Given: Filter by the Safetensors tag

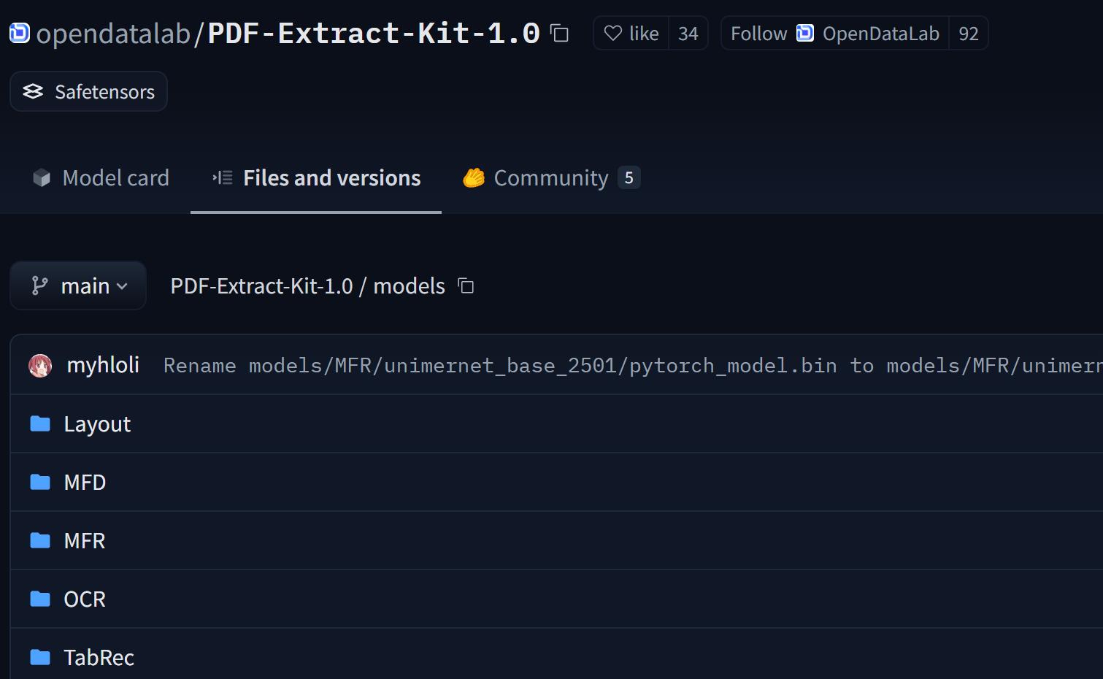Looking at the screenshot, I should tap(88, 91).
